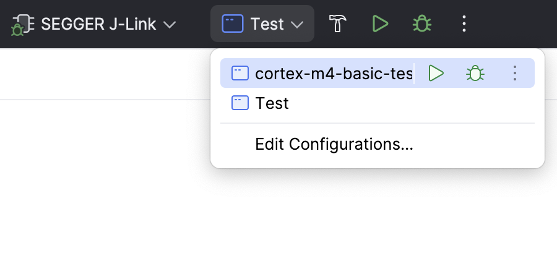
Task: Click the Test entry icon in popup list
Action: click(x=240, y=103)
